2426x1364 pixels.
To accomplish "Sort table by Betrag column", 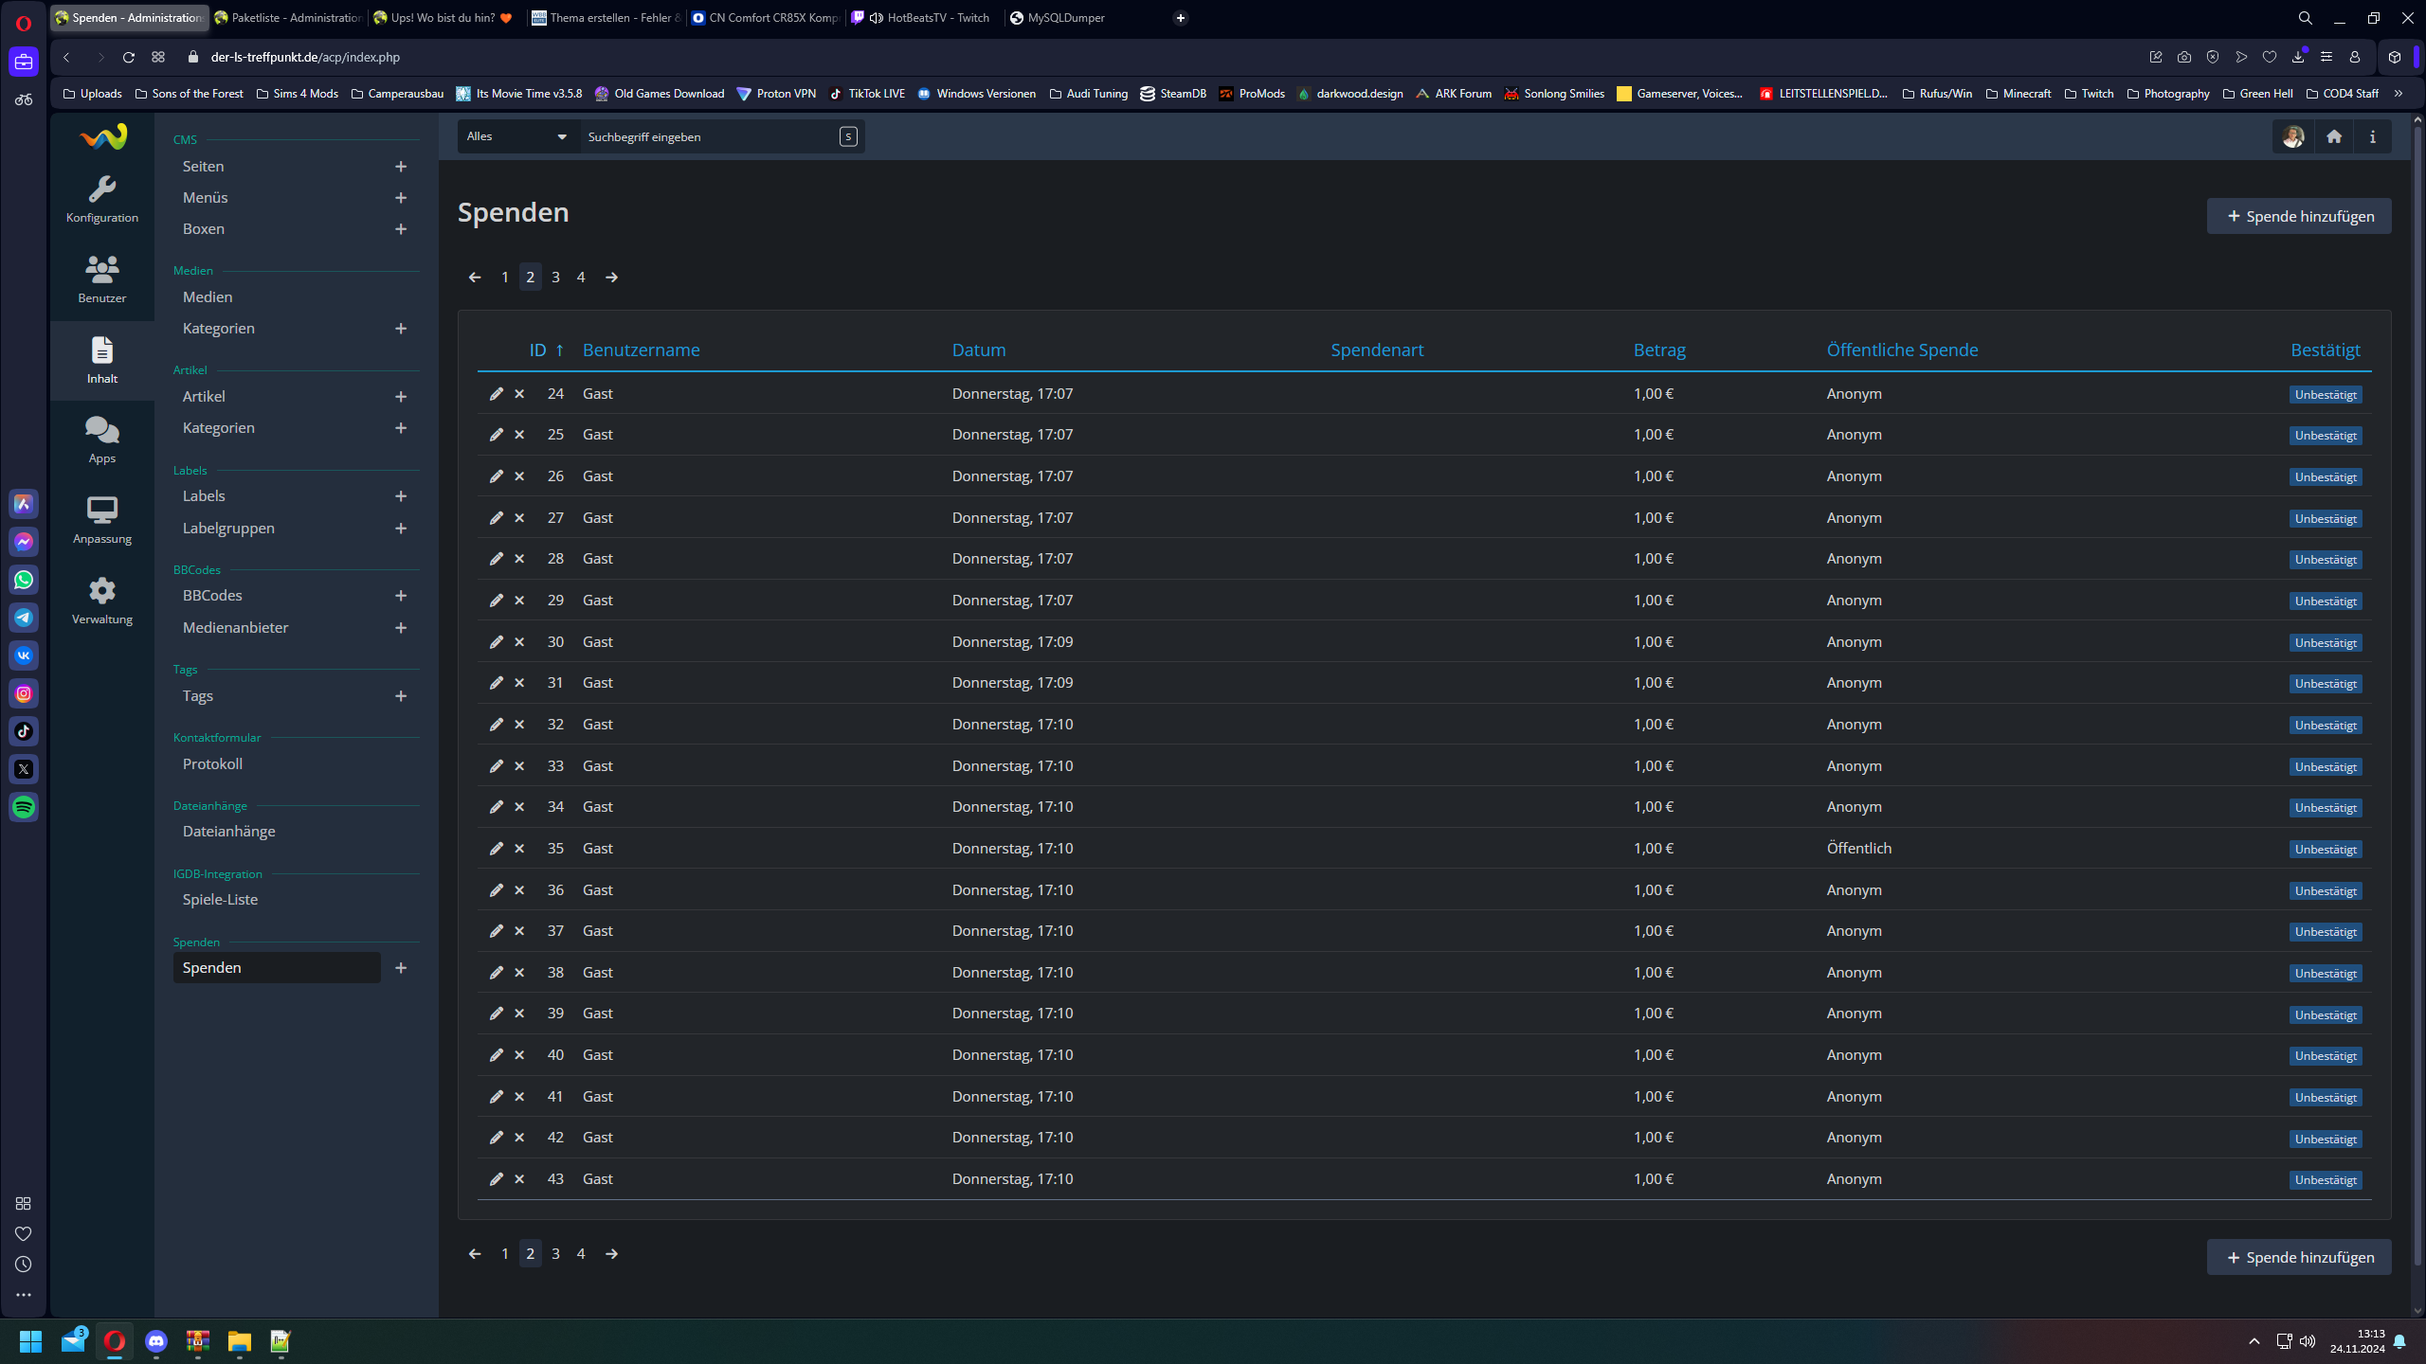I will (x=1658, y=350).
